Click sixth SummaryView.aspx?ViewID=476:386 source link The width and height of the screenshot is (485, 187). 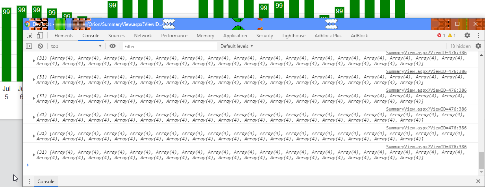point(426,147)
